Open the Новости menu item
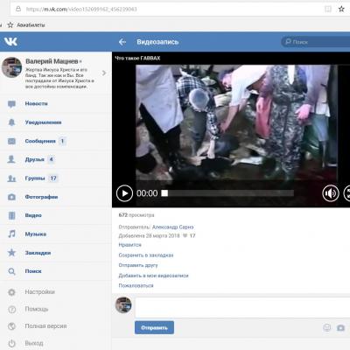This screenshot has height=350, width=350. tap(36, 104)
